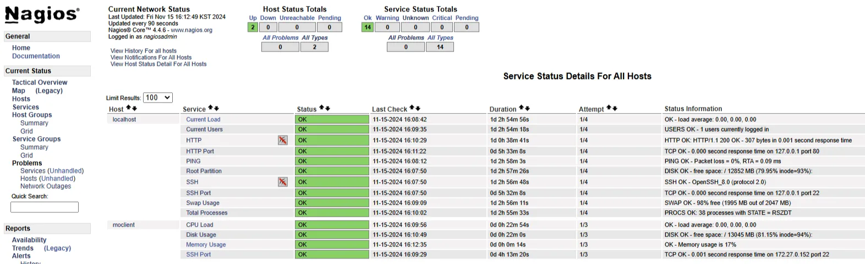
Task: Open Swap Usage service details
Action: pyautogui.click(x=202, y=203)
